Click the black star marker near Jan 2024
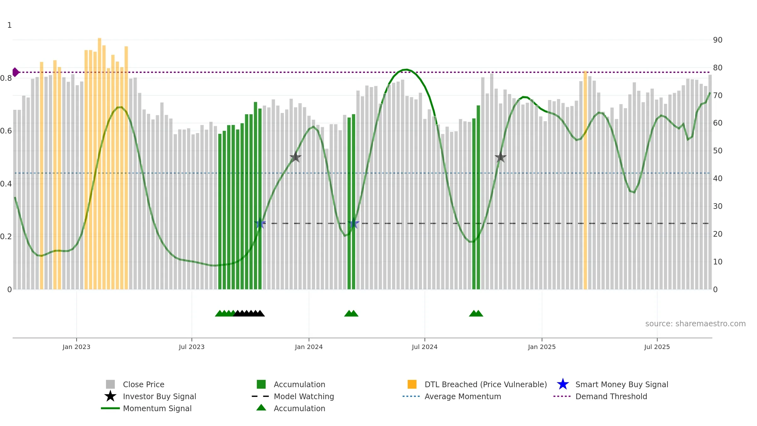The width and height of the screenshot is (757, 426). click(x=296, y=157)
